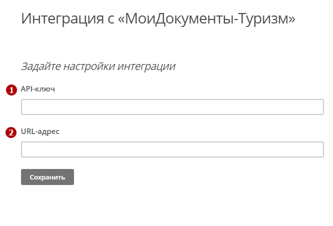Place cursor in the URL address box
Viewport: 333px width, 226px height.
tap(172, 149)
